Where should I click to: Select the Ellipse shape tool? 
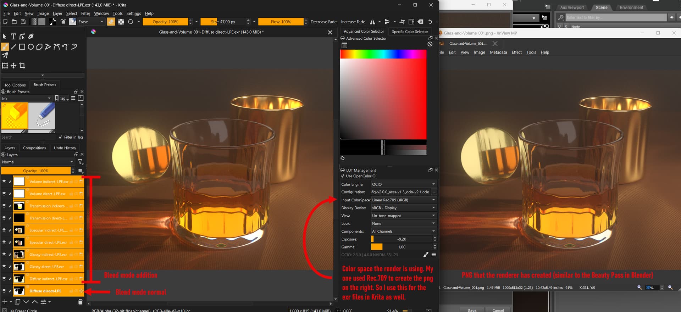pos(31,47)
